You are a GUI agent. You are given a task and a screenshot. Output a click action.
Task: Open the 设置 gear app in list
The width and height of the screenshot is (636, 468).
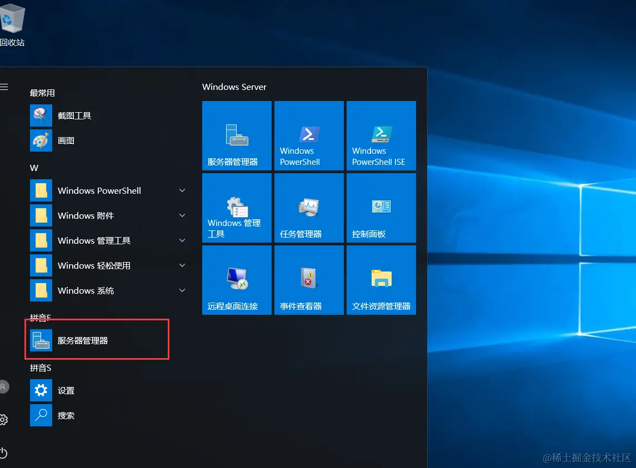41,390
